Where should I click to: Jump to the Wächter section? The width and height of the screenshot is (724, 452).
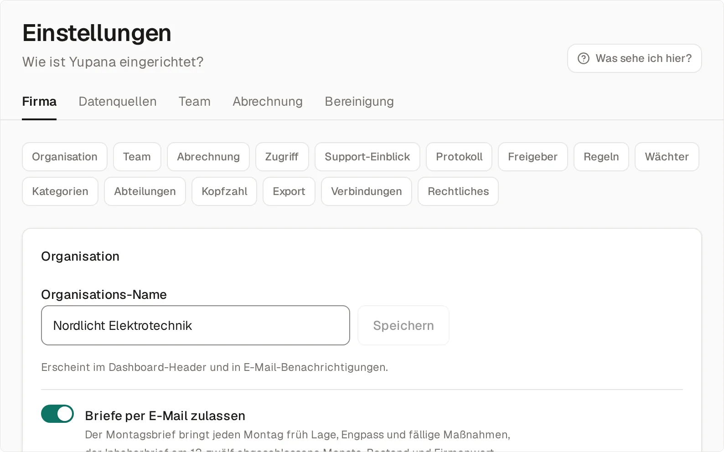(667, 157)
